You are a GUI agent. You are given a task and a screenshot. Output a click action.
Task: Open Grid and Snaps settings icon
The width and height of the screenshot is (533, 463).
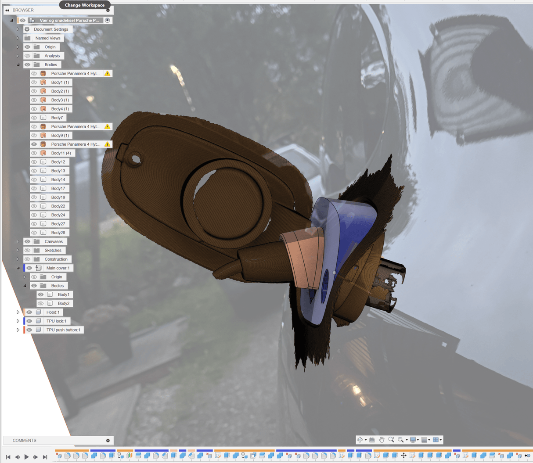pos(424,440)
